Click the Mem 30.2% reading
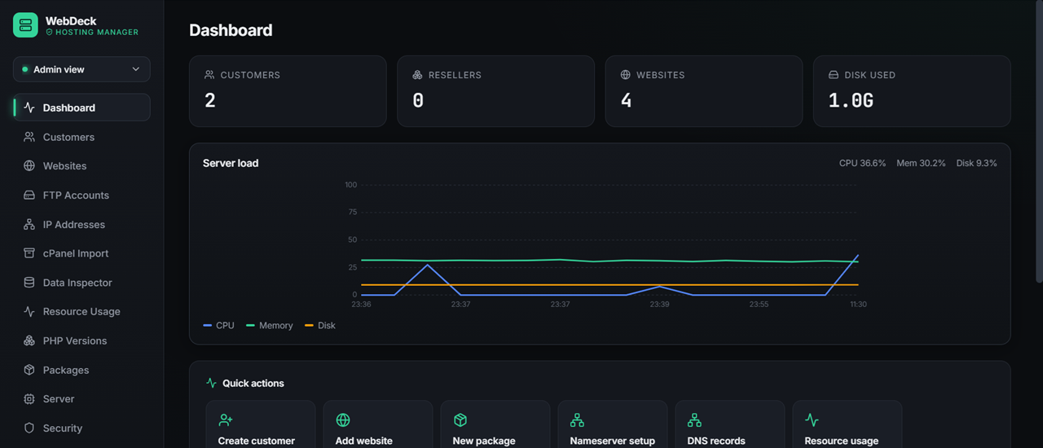The height and width of the screenshot is (448, 1043). pyautogui.click(x=921, y=163)
